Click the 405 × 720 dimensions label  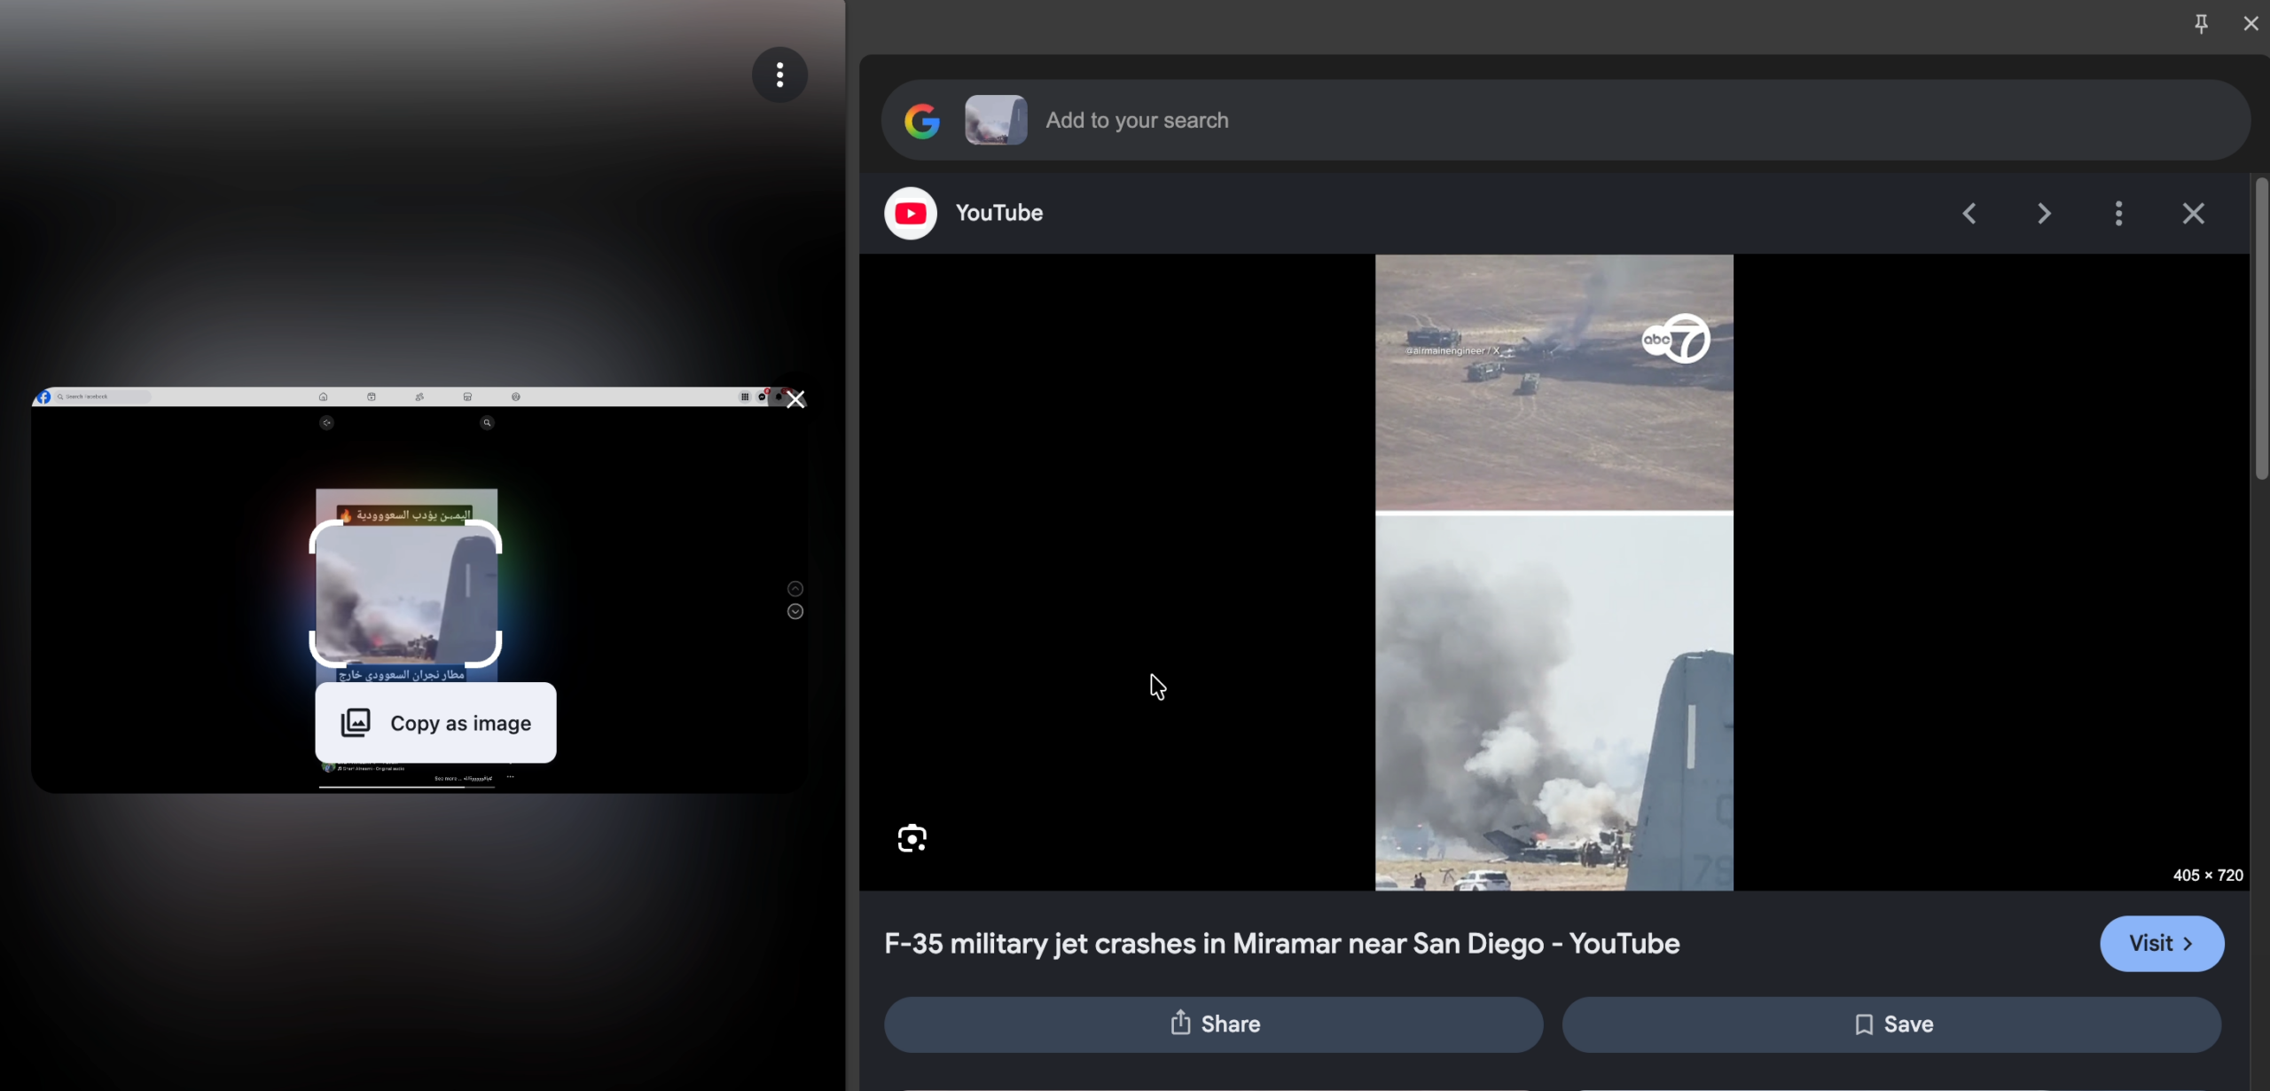tap(2208, 875)
